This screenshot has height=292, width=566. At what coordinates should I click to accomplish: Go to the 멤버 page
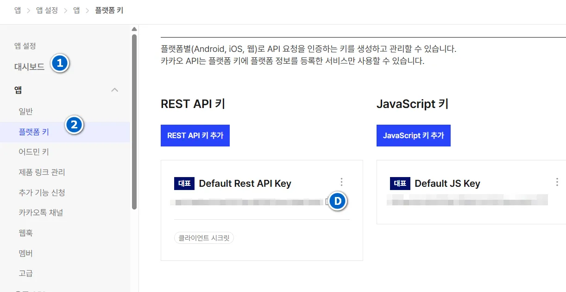pos(25,254)
